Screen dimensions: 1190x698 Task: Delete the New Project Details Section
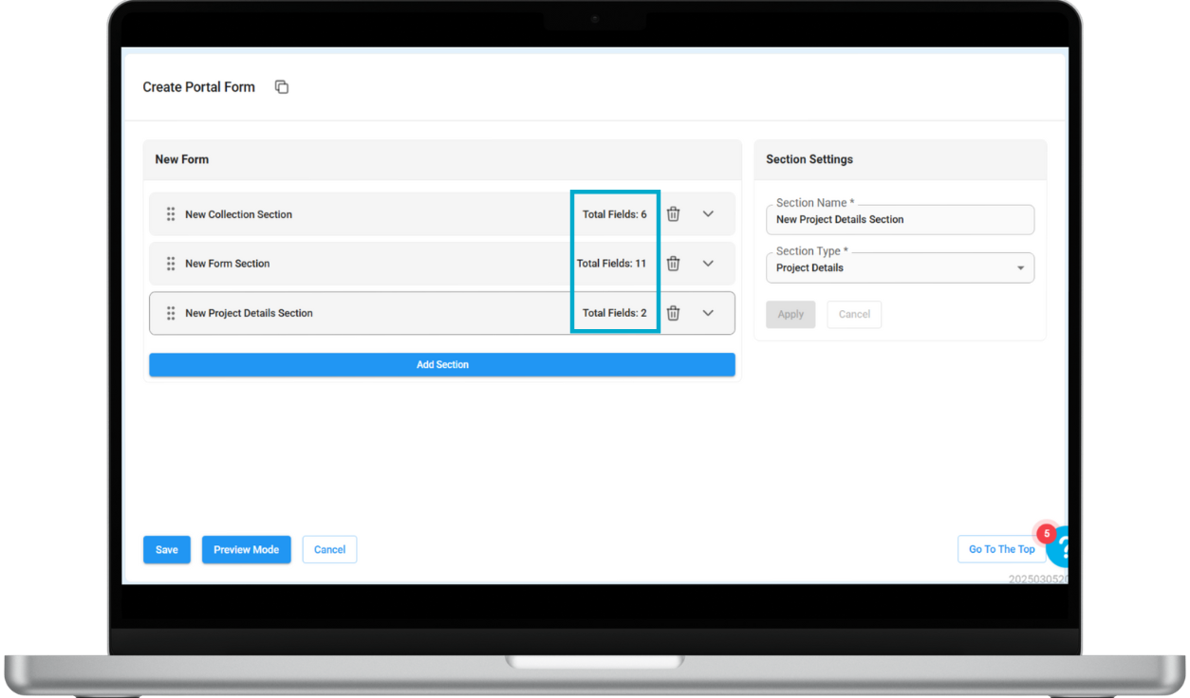[673, 313]
